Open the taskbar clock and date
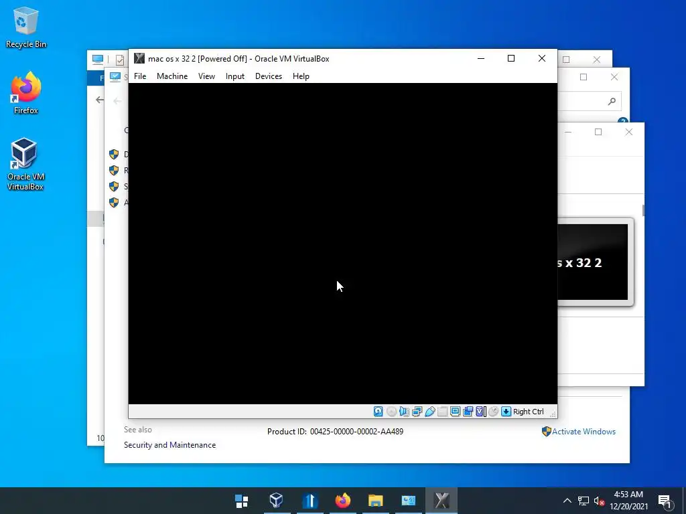Viewport: 686px width, 514px height. coord(628,501)
